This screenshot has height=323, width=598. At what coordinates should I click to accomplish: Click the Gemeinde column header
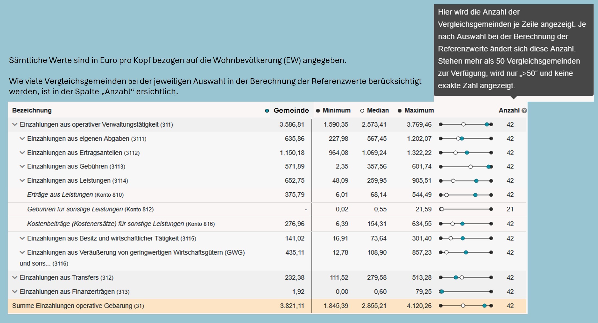[x=291, y=111]
